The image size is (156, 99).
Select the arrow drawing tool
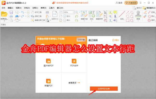(x=127, y=12)
